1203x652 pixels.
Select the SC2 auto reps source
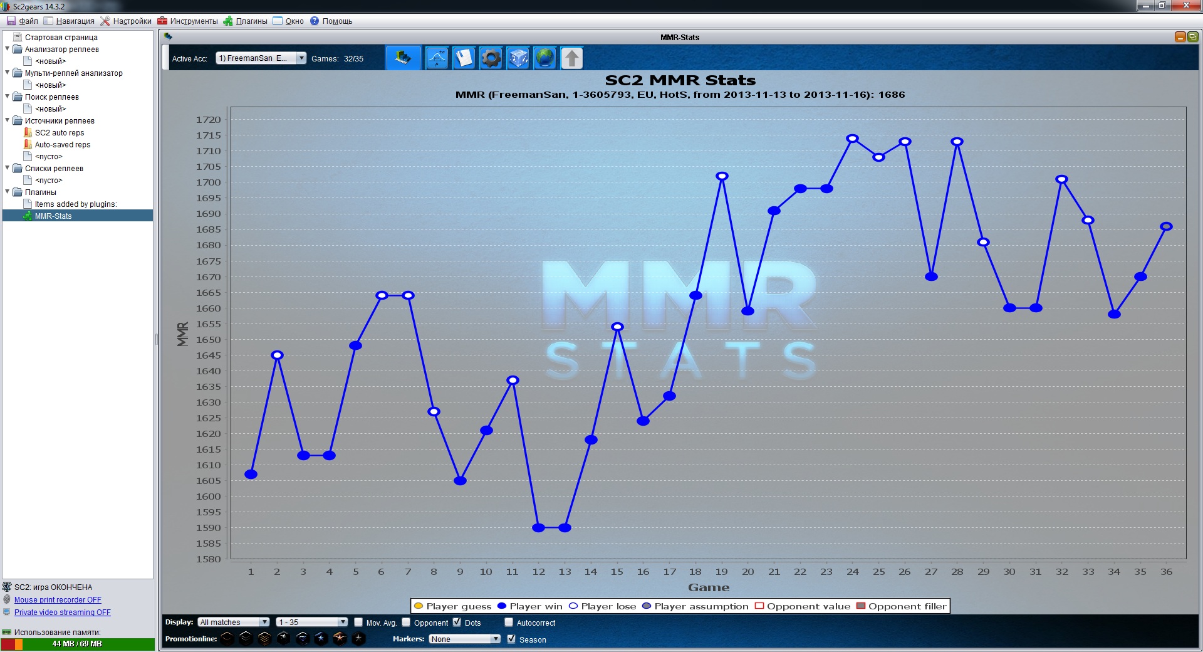click(60, 132)
